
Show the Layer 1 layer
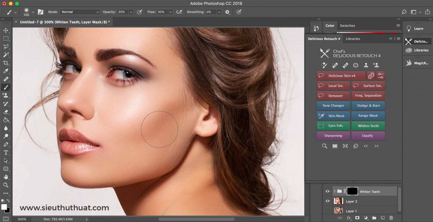pyautogui.click(x=327, y=210)
